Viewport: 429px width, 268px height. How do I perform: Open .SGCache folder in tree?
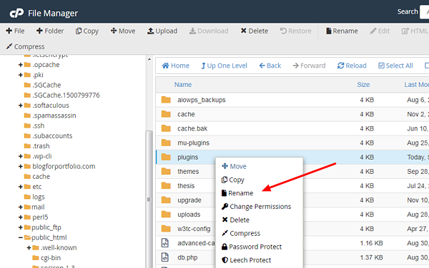pos(42,85)
